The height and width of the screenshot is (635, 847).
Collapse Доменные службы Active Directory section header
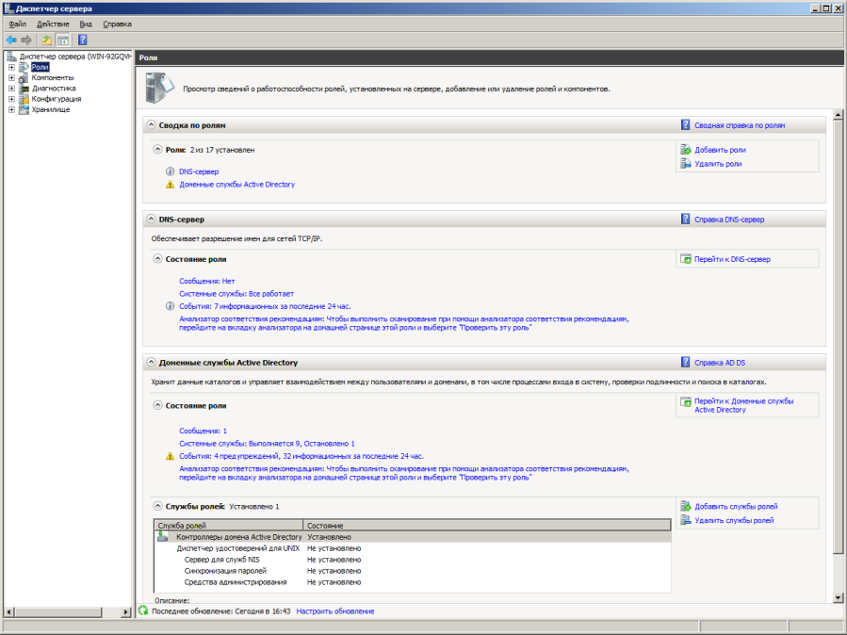click(x=152, y=362)
